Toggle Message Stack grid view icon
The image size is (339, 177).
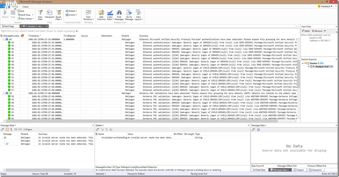[7, 129]
